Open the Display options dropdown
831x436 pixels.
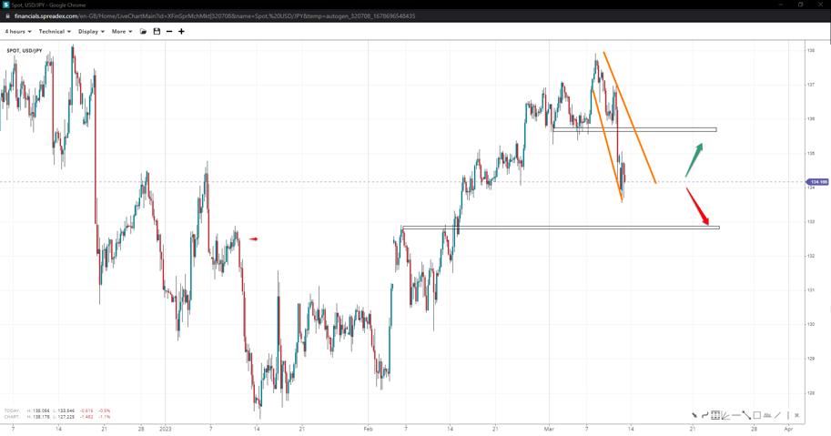pyautogui.click(x=91, y=32)
